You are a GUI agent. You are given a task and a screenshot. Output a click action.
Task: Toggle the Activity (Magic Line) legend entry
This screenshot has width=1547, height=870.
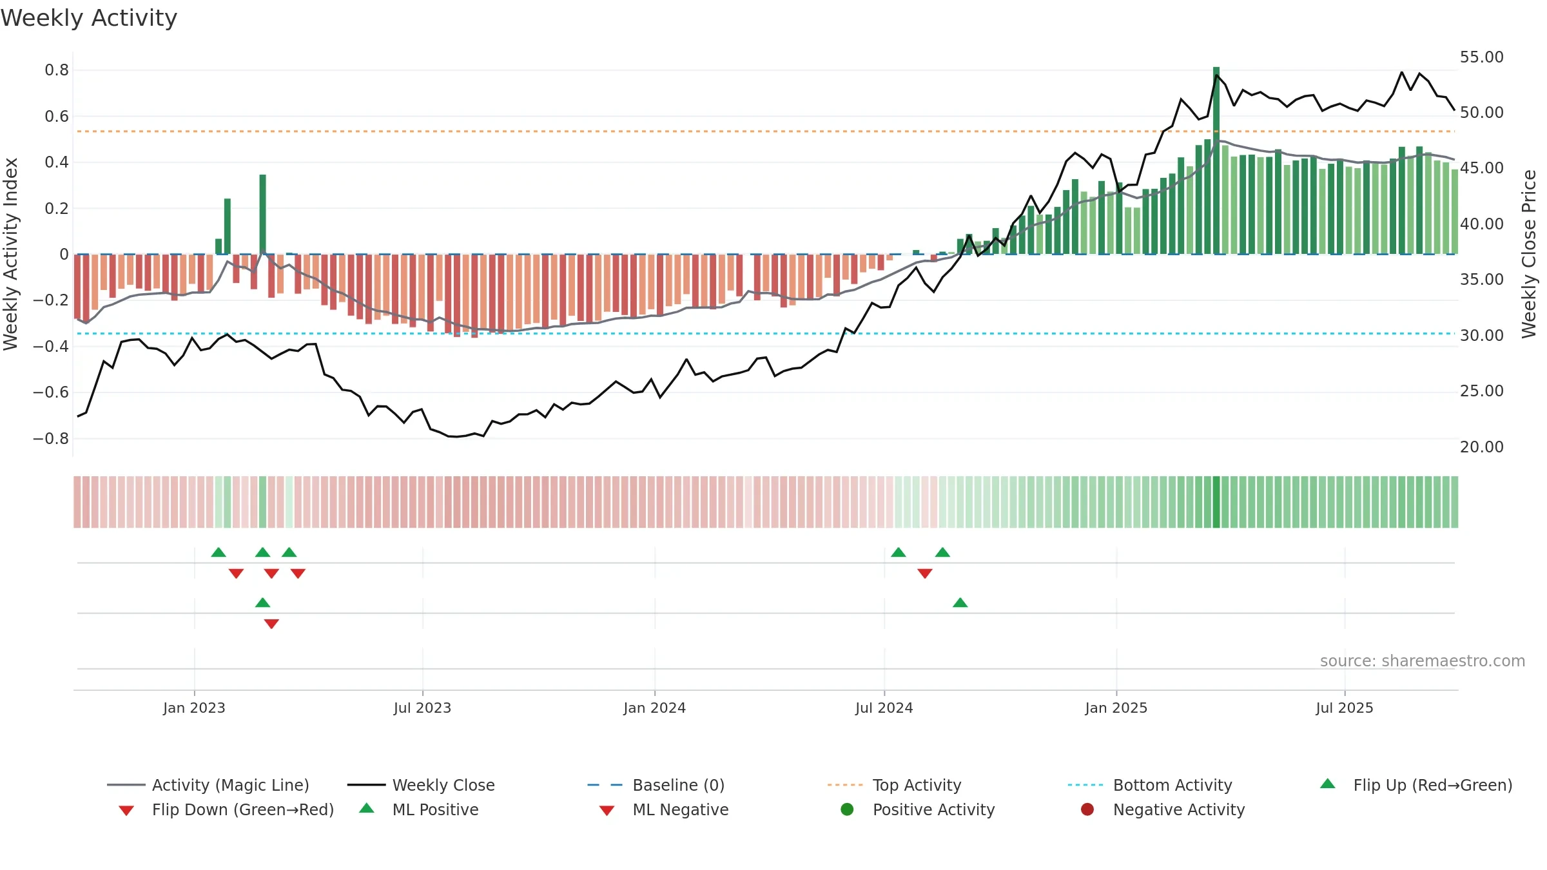(208, 785)
